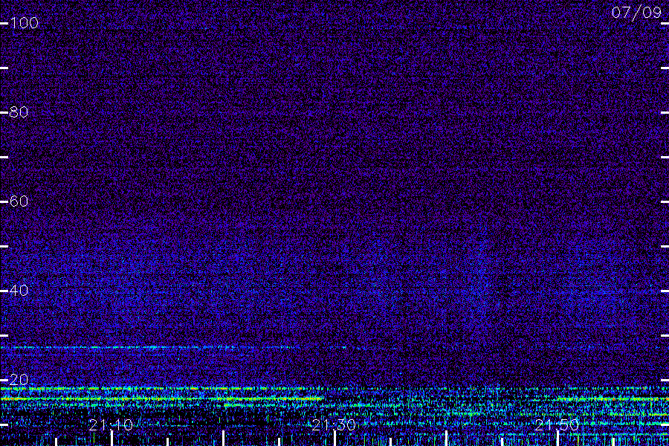
Task: Click the 100 frequency axis label
Action: (x=24, y=23)
